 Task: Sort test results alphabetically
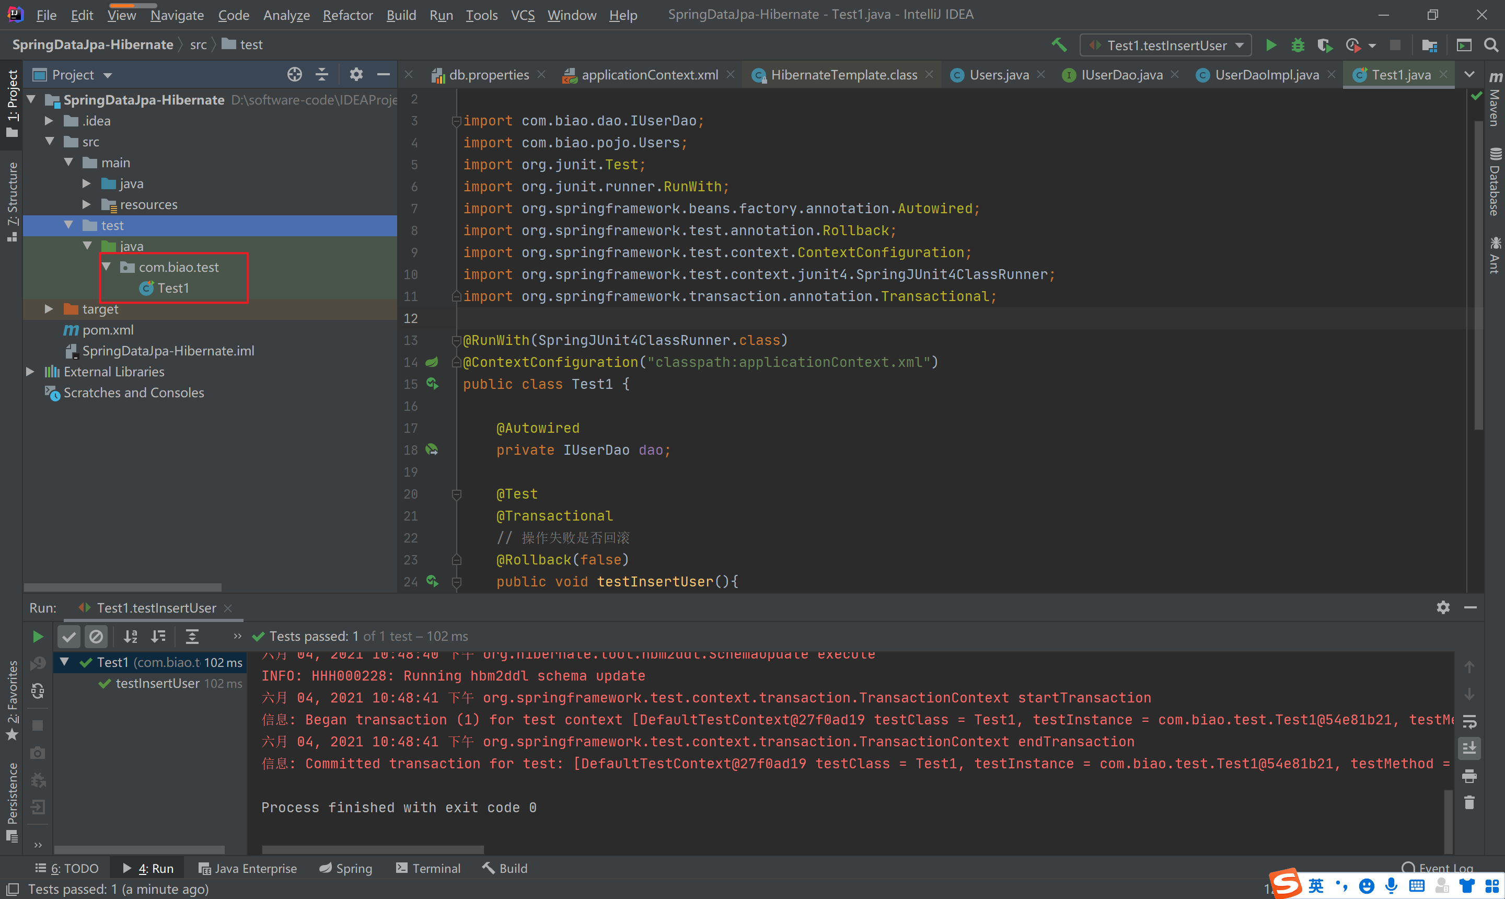point(130,636)
